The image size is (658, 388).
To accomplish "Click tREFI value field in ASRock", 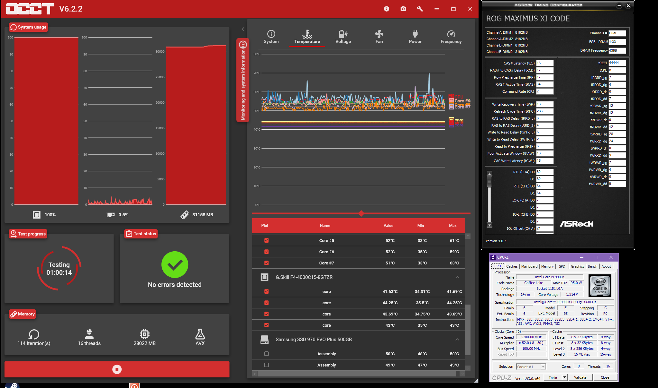I will [617, 63].
